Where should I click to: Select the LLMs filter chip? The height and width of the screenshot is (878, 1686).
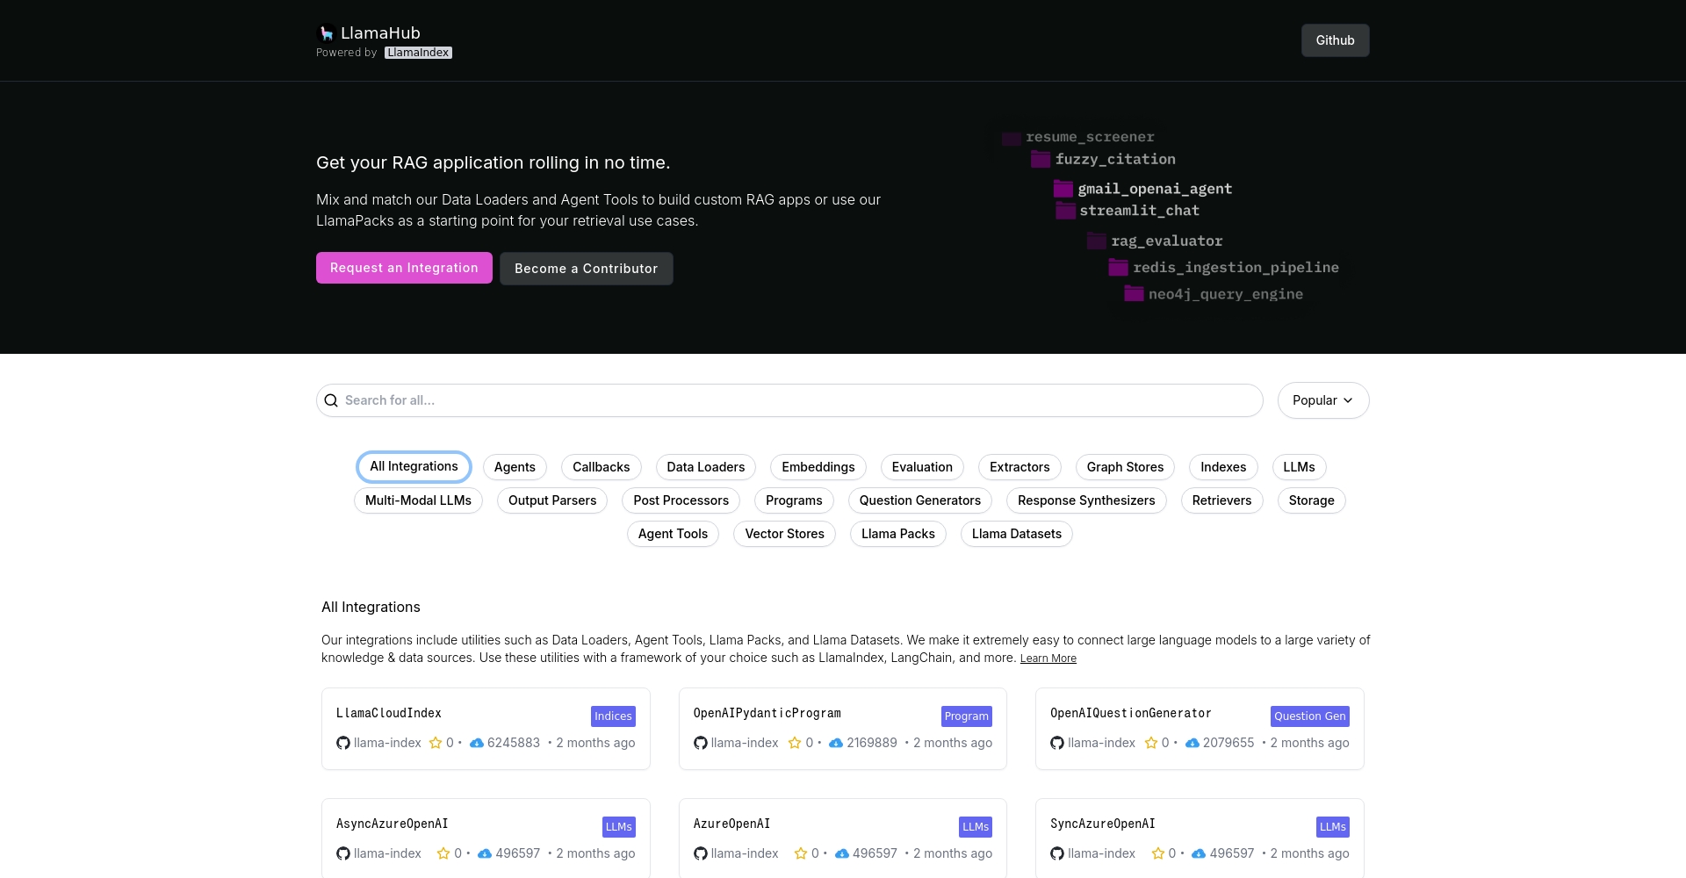pyautogui.click(x=1299, y=467)
